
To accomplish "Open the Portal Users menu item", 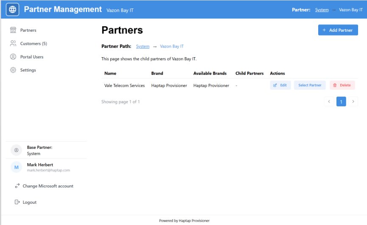I will pos(32,57).
